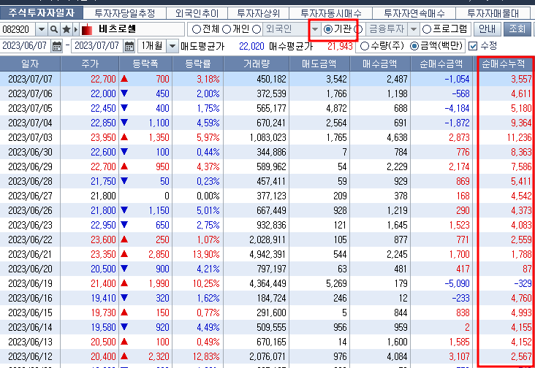
Task: Click the 등락폭 column header
Action: tap(145, 64)
